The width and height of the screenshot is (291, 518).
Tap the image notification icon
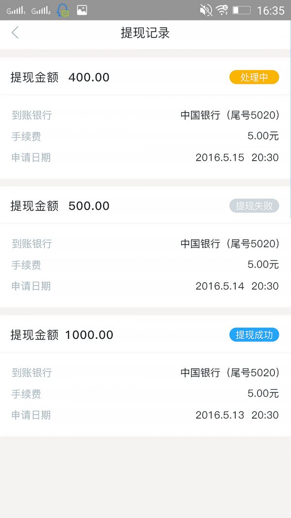click(x=82, y=10)
